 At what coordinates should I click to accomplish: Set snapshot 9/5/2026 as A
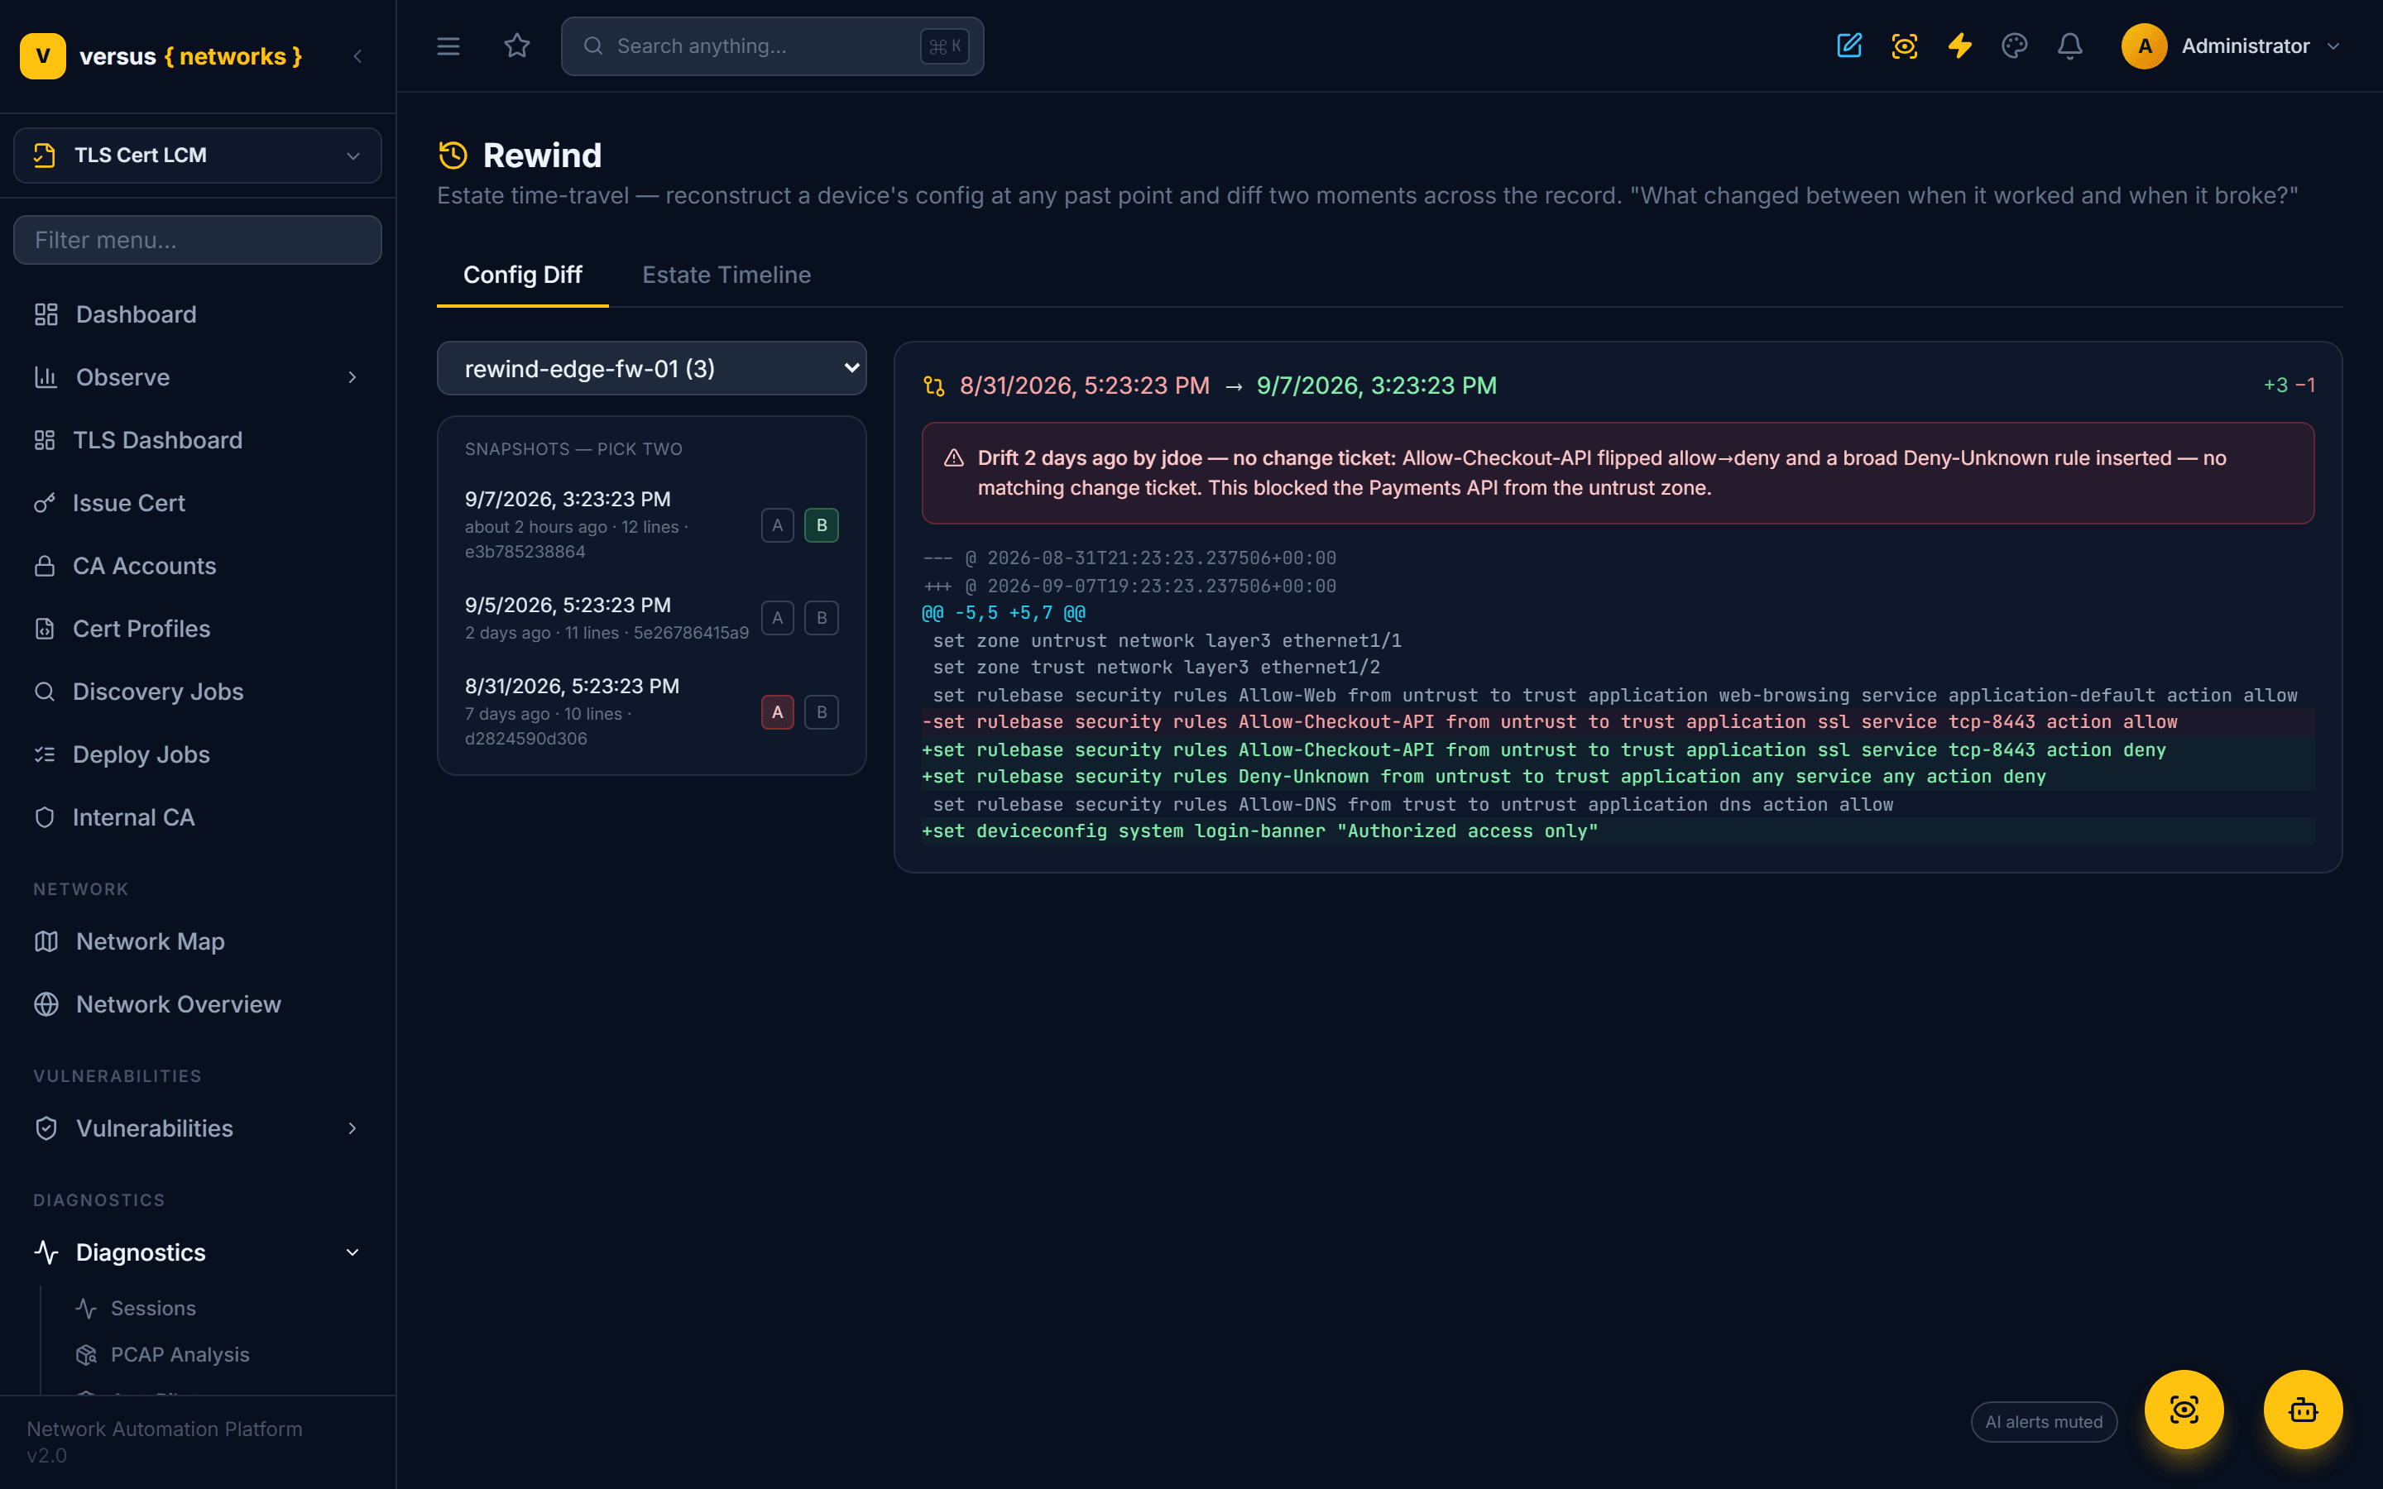pyautogui.click(x=777, y=619)
